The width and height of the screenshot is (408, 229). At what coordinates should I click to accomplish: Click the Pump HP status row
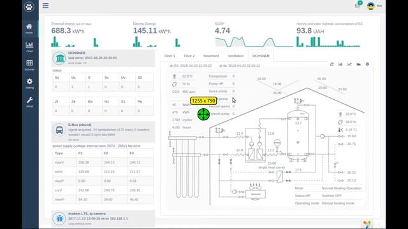click(x=221, y=83)
